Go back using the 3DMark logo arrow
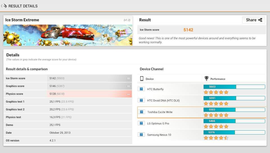The image size is (270, 153). [4, 6]
